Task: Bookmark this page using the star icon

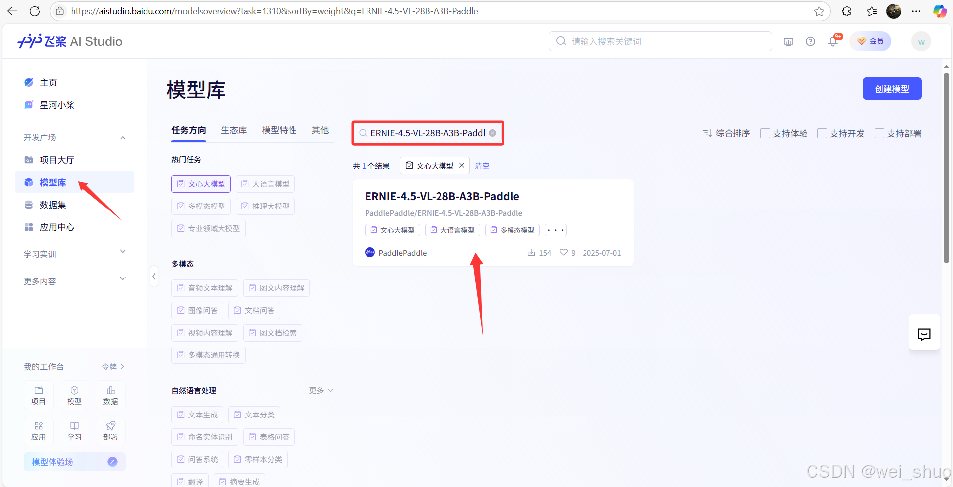Action: pyautogui.click(x=819, y=11)
